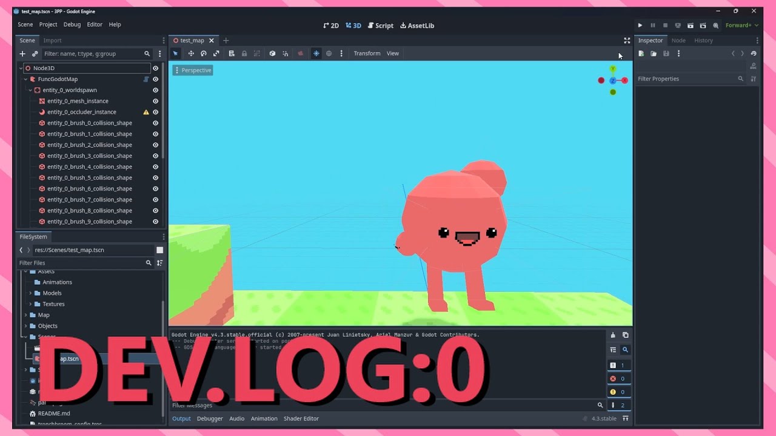Screen dimensions: 776x436
Task: Open the selectable nodes list tool
Action: tap(232, 53)
